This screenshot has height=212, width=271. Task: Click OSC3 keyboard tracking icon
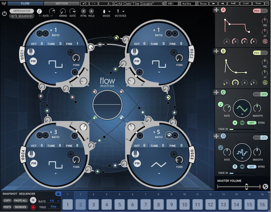(x=135, y=154)
